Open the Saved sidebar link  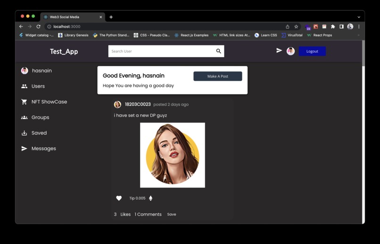pyautogui.click(x=39, y=133)
